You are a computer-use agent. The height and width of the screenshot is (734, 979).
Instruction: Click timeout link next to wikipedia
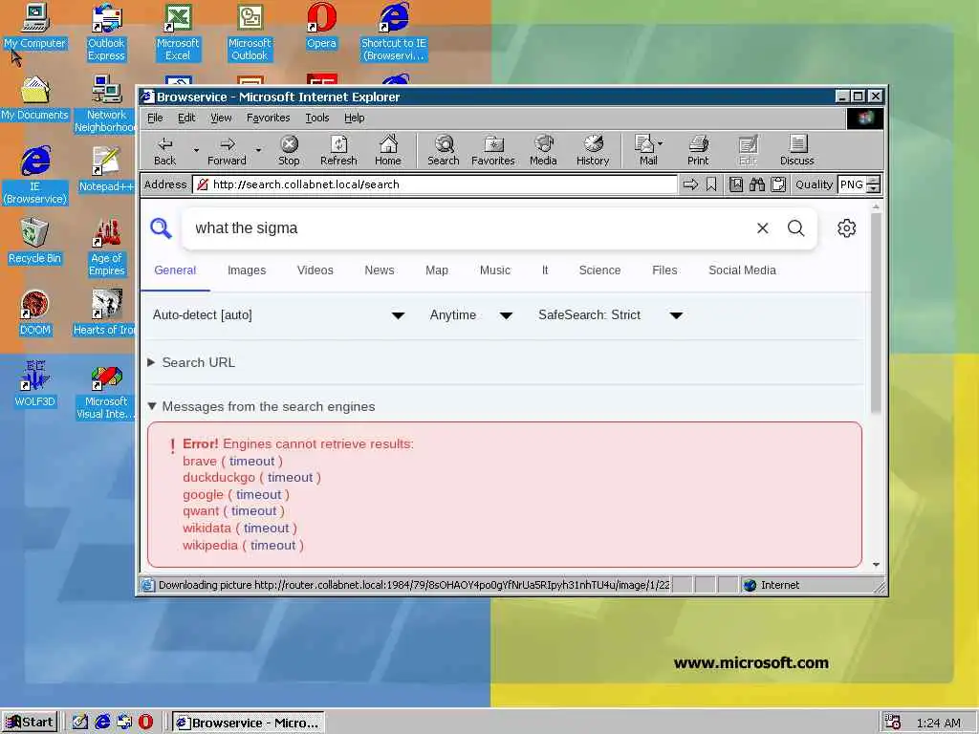pos(272,546)
